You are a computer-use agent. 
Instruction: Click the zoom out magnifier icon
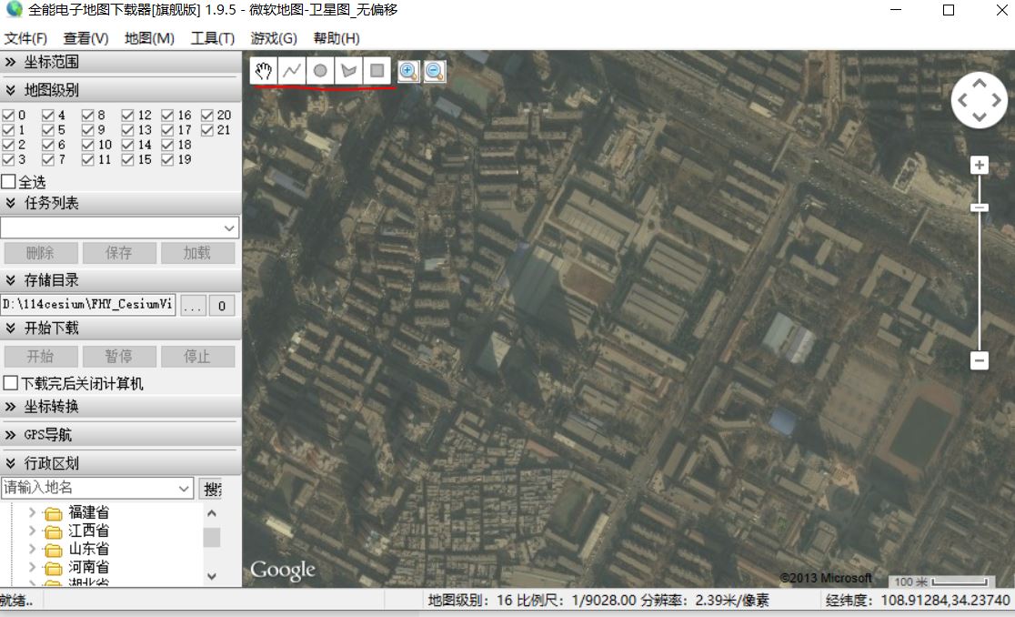tap(435, 71)
